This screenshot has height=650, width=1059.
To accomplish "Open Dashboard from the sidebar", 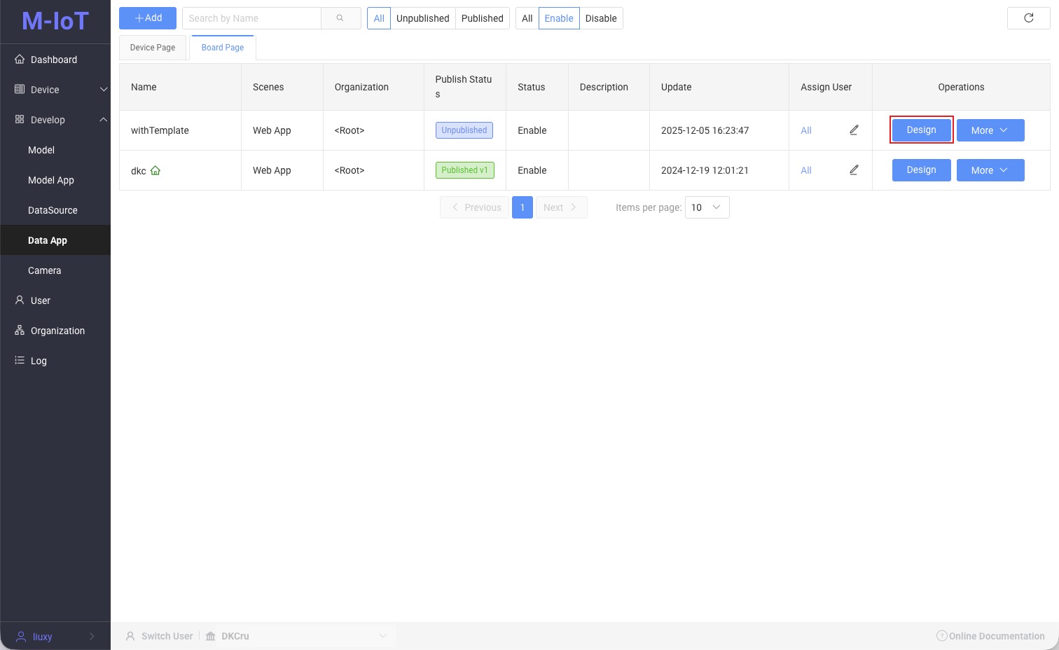I will (54, 60).
